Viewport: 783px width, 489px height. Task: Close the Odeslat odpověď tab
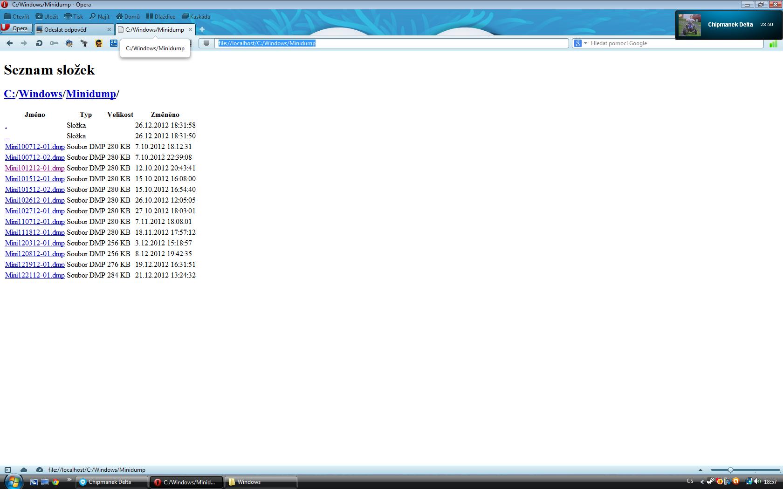point(109,29)
